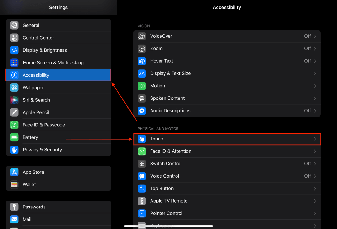Open the Voice Control setting
The height and width of the screenshot is (229, 337).
point(227,176)
